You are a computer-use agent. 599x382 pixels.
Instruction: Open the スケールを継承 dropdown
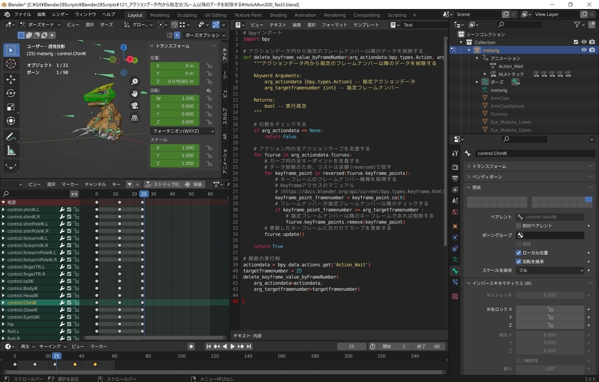pyautogui.click(x=549, y=270)
